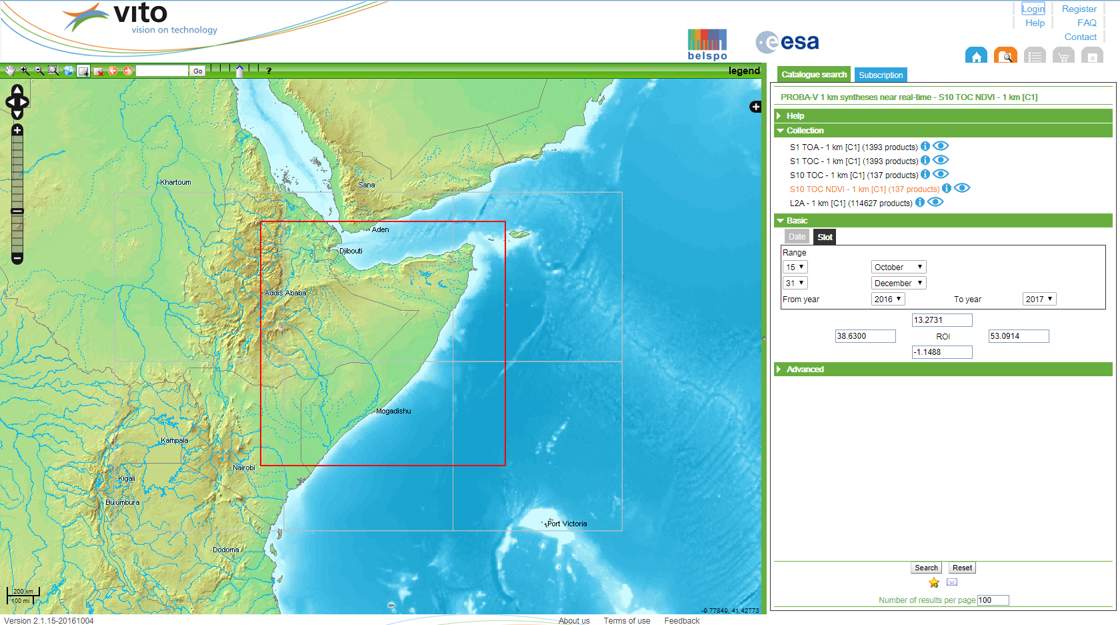Click the home icon at top right
This screenshot has width=1120, height=625.
point(976,55)
